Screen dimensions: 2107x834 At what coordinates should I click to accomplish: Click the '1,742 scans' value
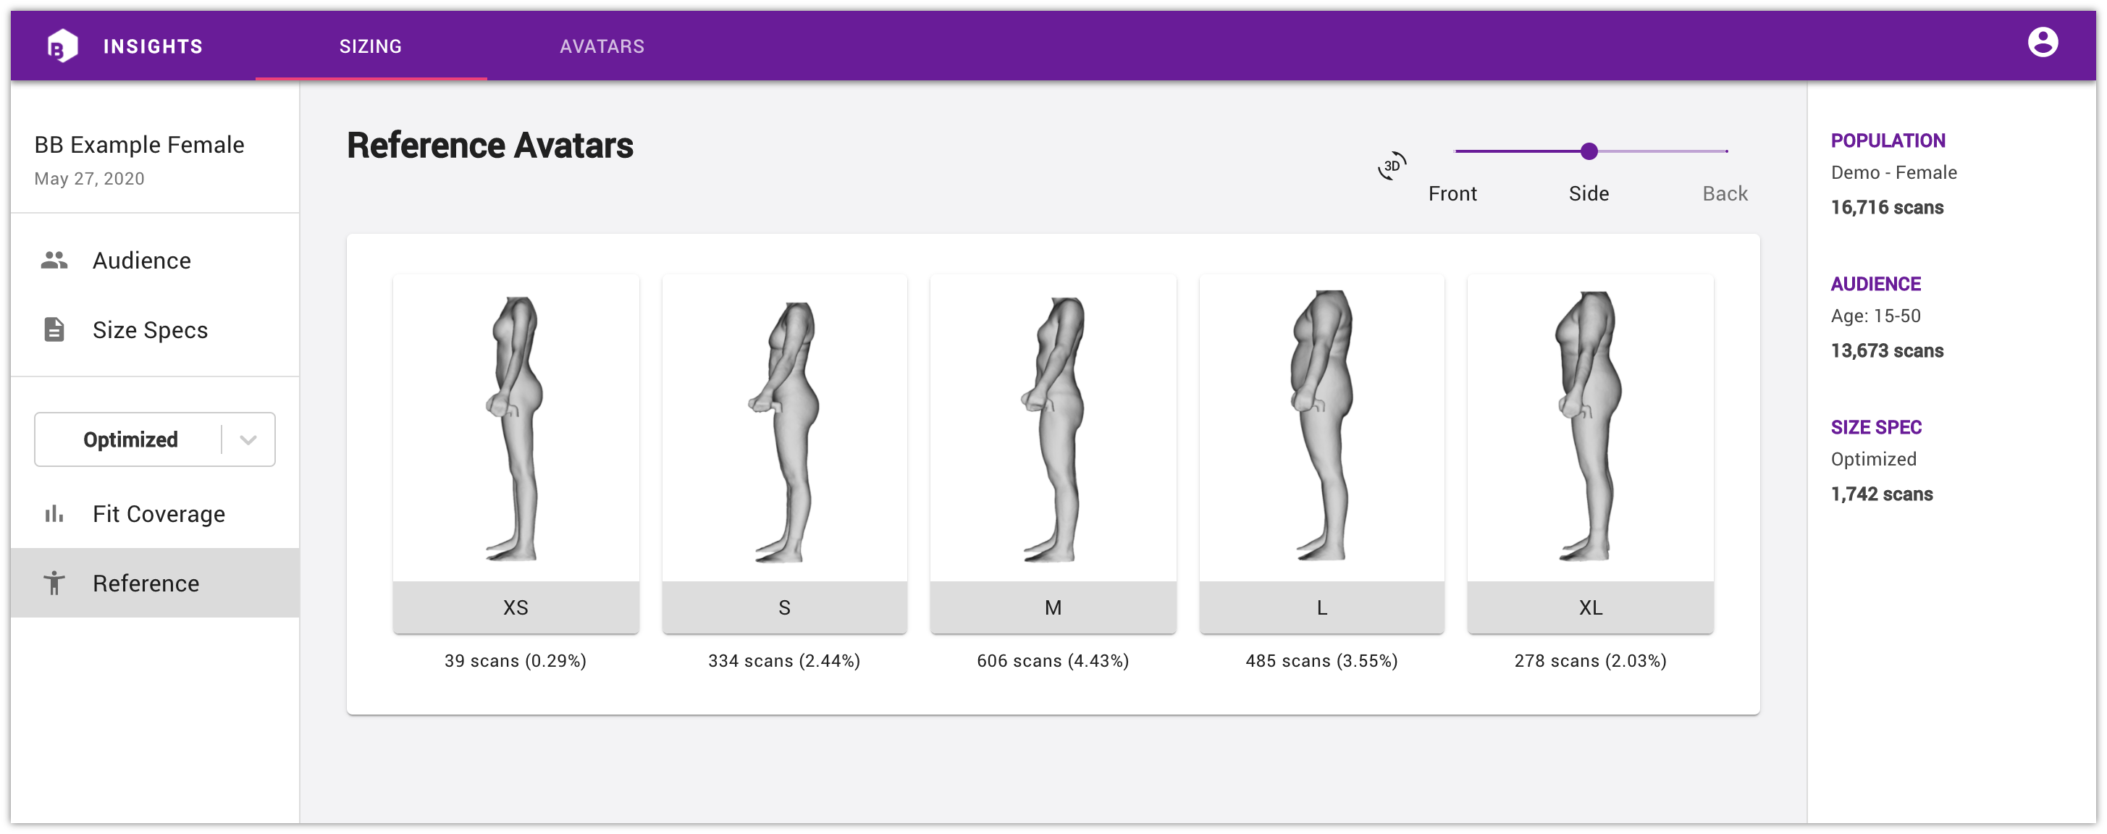click(1882, 494)
